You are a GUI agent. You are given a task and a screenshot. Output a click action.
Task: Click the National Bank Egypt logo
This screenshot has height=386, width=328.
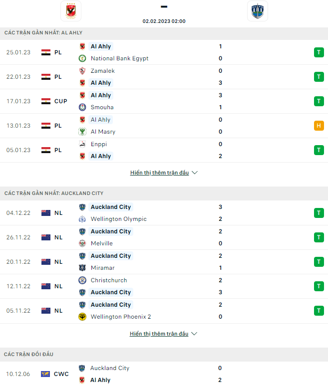point(82,58)
